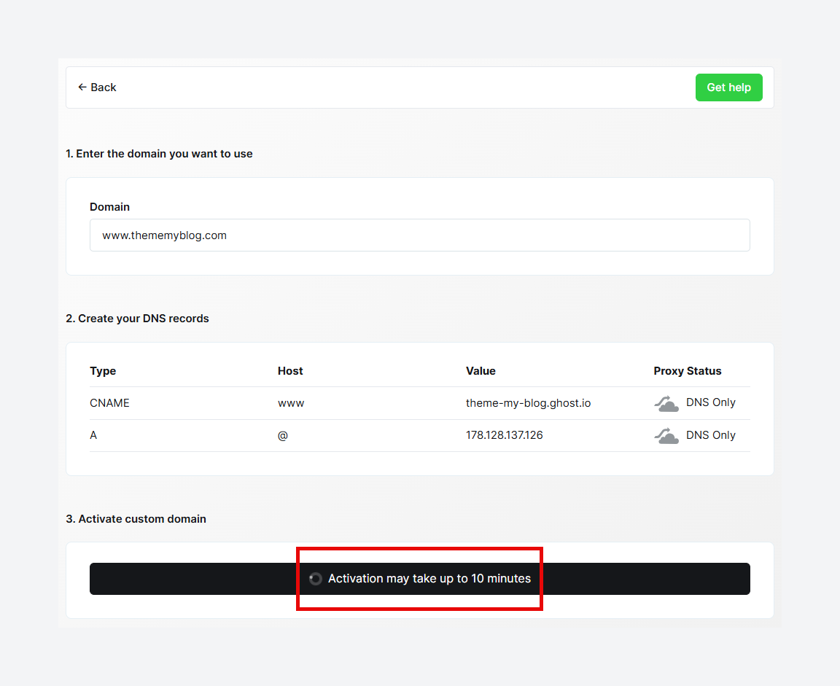Click the back arrow icon at top left

point(82,87)
